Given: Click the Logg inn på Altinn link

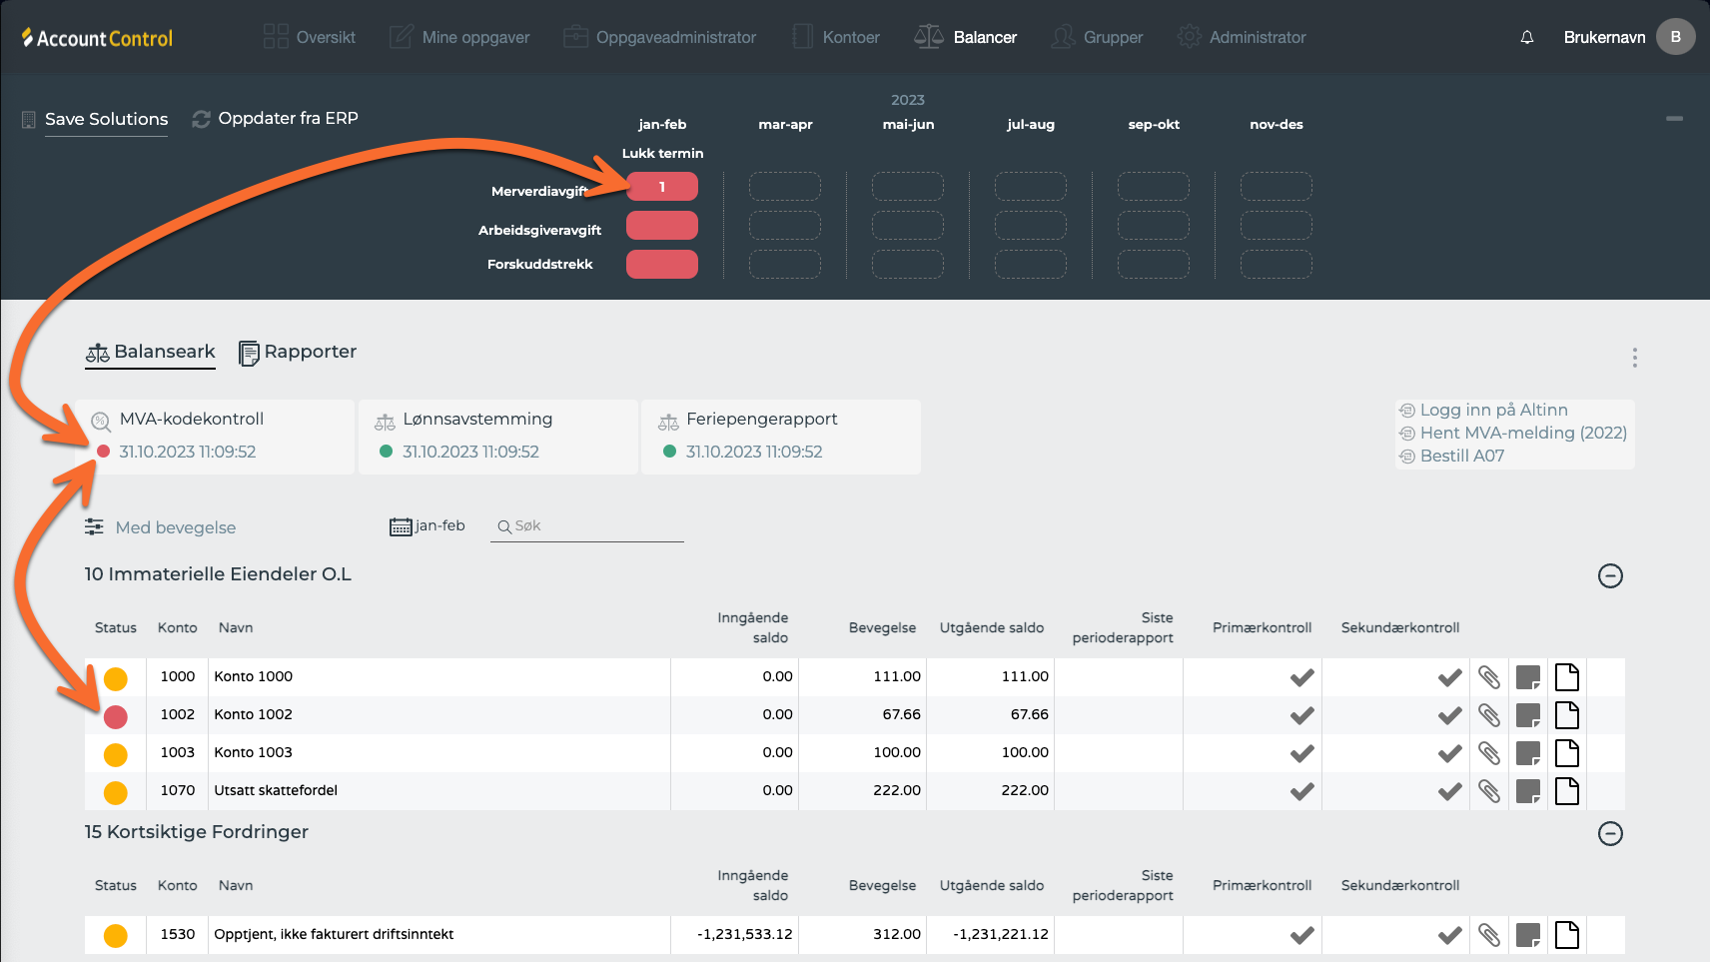Looking at the screenshot, I should point(1492,410).
